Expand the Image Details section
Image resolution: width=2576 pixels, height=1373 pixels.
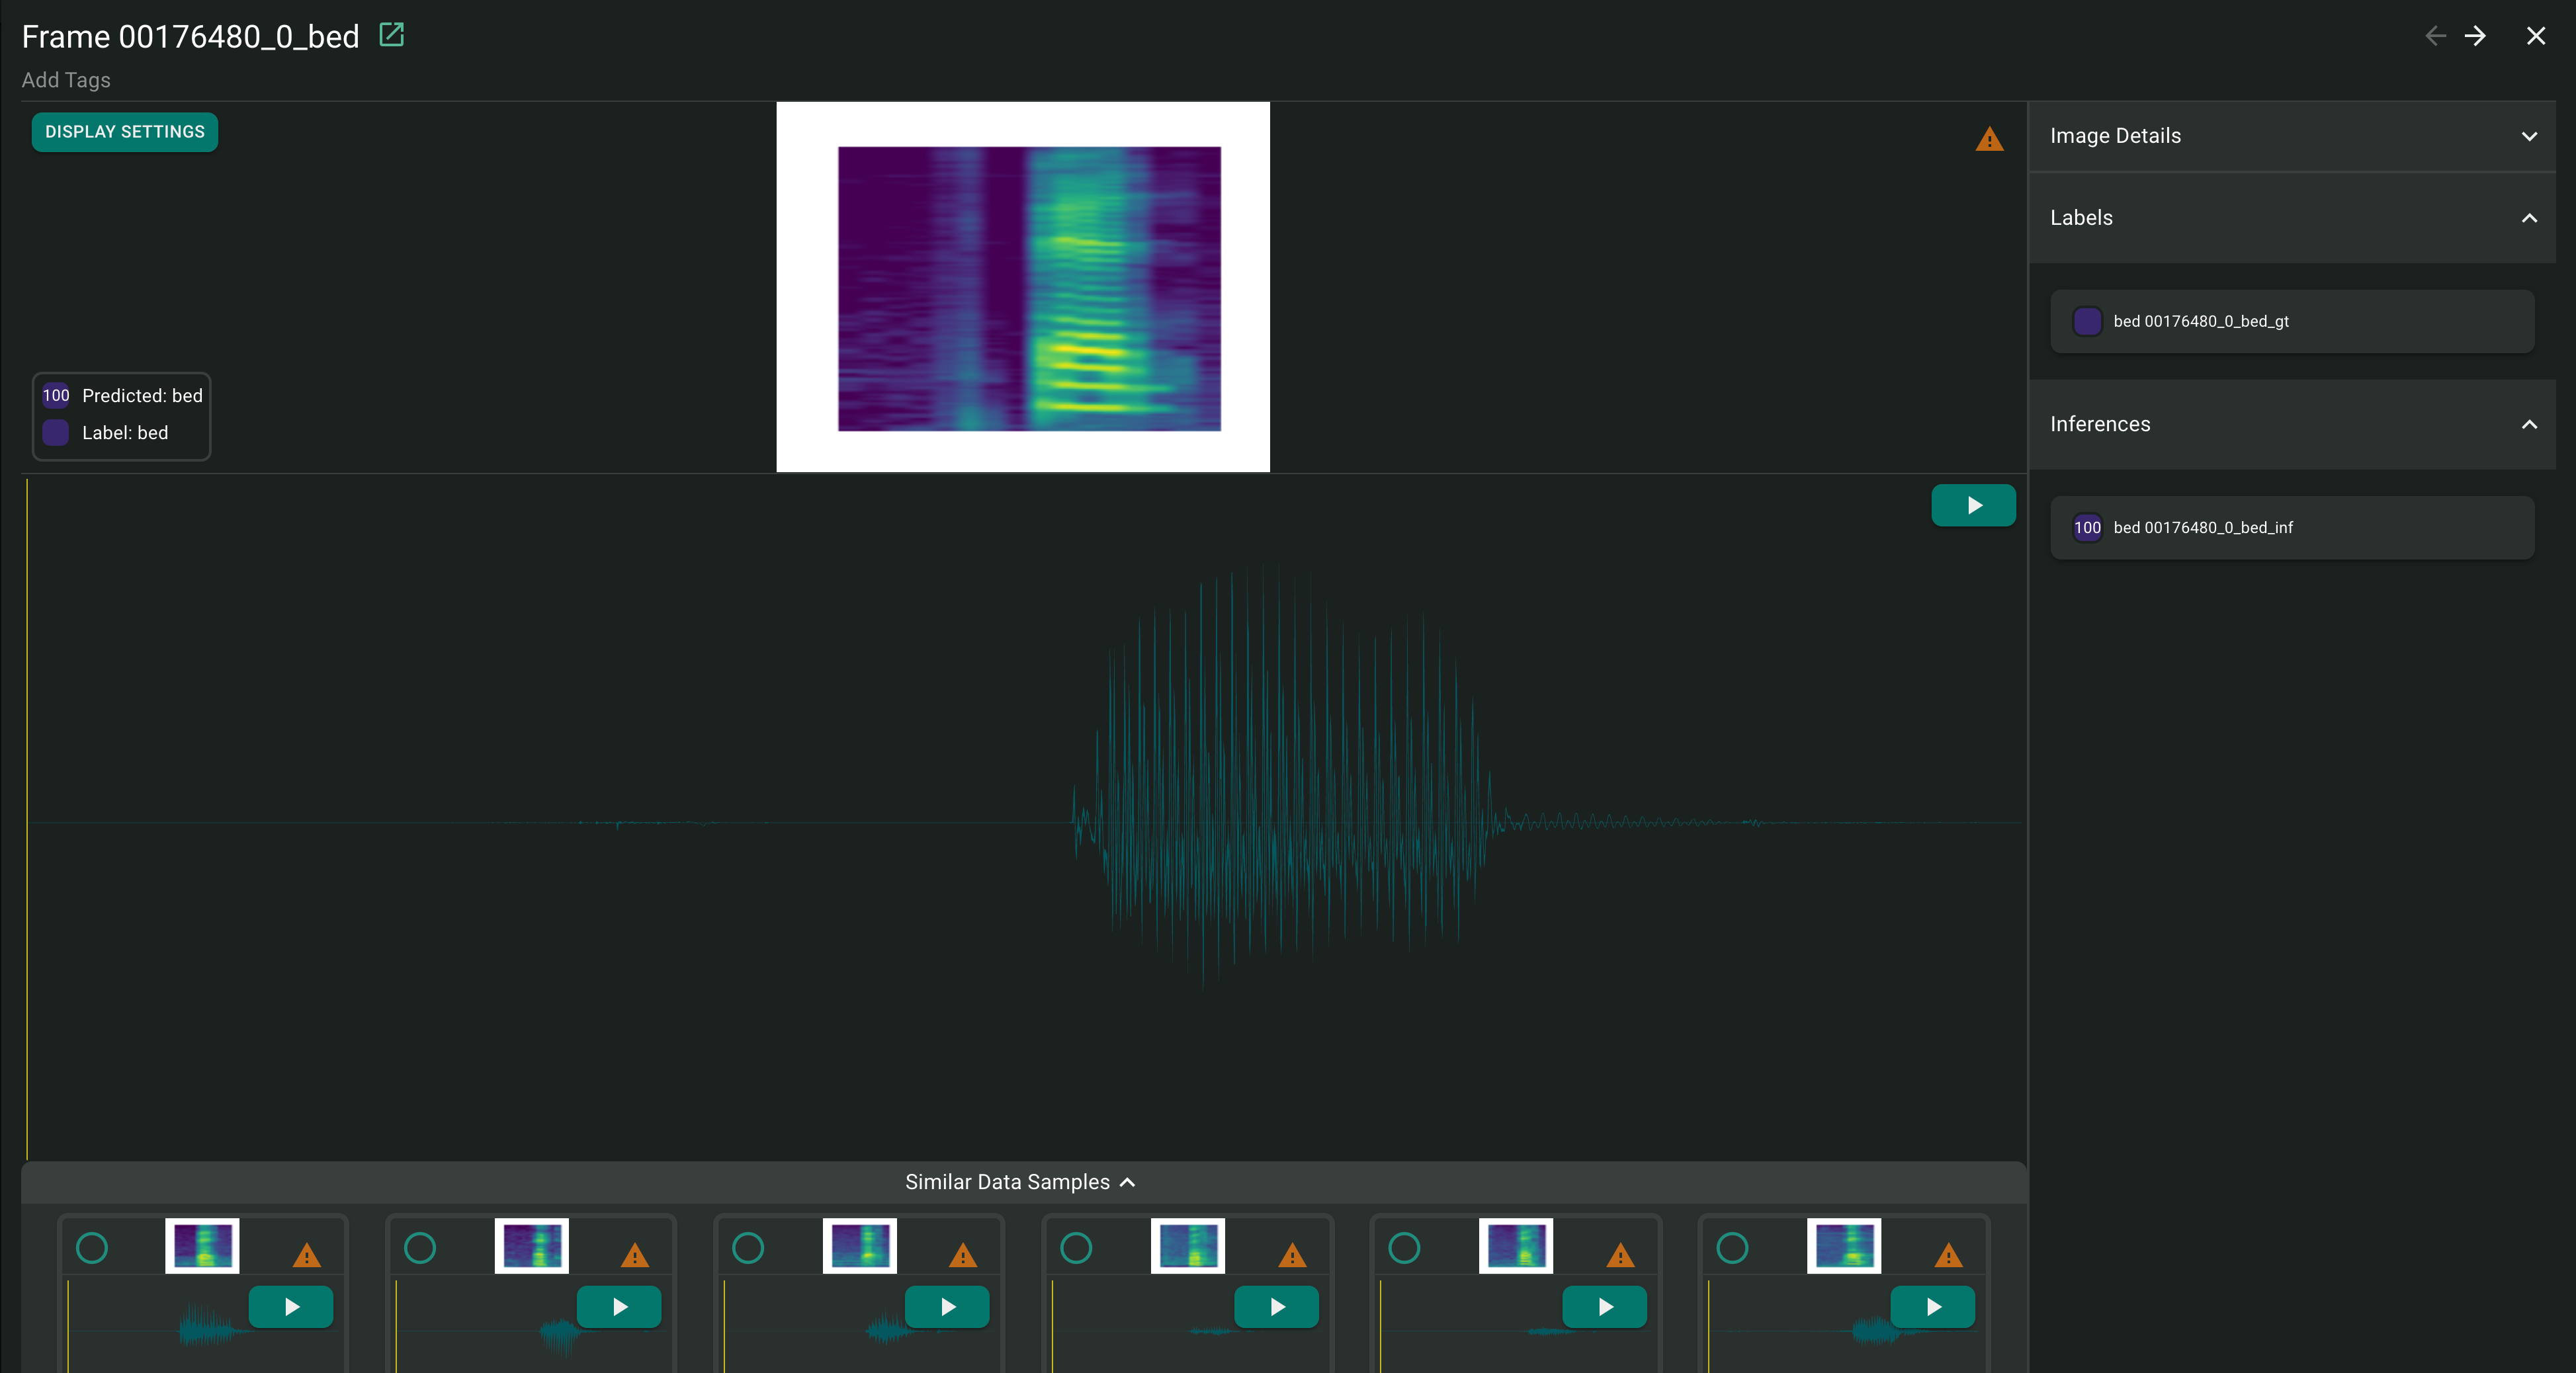click(x=2529, y=136)
